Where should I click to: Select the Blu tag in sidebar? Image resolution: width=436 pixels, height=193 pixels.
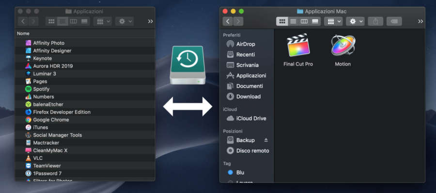pos(240,173)
